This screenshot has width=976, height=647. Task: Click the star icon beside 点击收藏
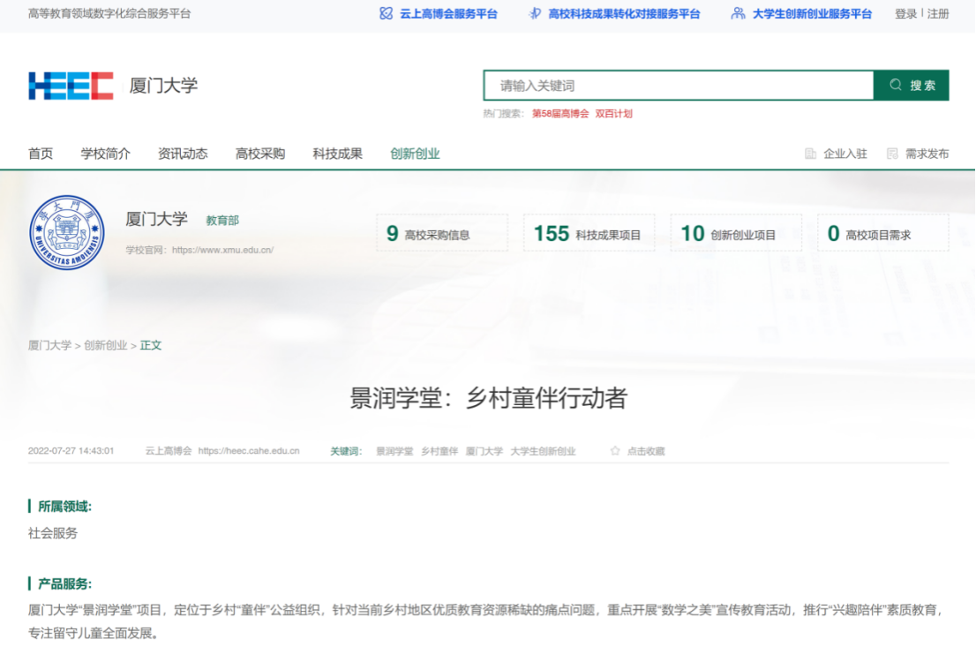(615, 451)
